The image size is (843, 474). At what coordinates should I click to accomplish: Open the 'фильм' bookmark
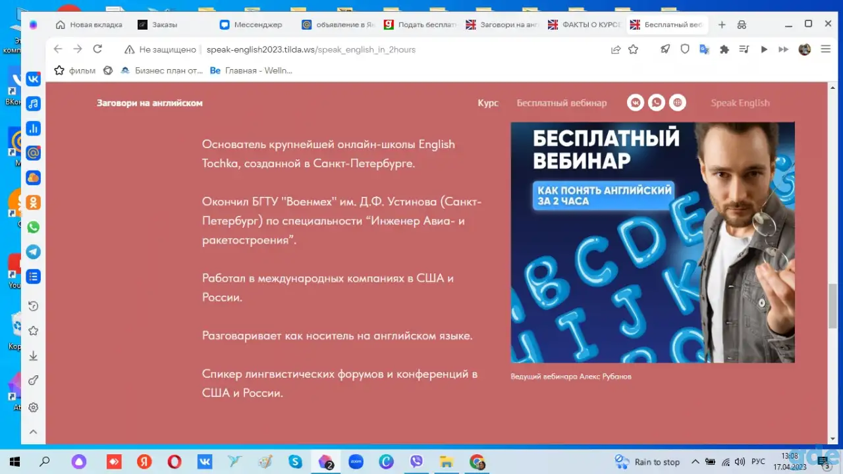pyautogui.click(x=74, y=70)
